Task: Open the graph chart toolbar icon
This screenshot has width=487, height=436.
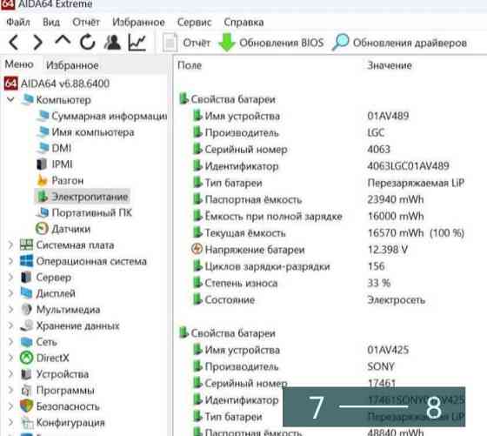Action: click(x=137, y=43)
